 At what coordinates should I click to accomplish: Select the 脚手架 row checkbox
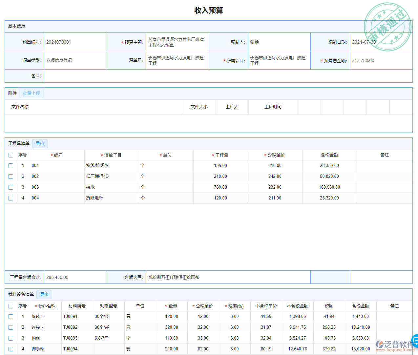[11, 349]
